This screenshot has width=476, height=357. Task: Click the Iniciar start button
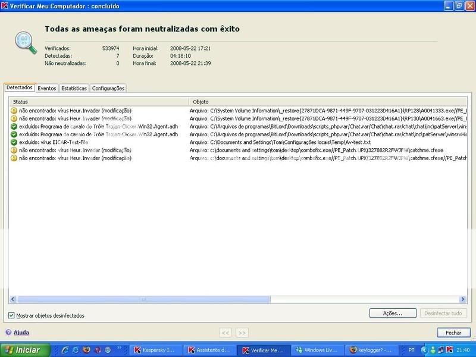(23, 350)
